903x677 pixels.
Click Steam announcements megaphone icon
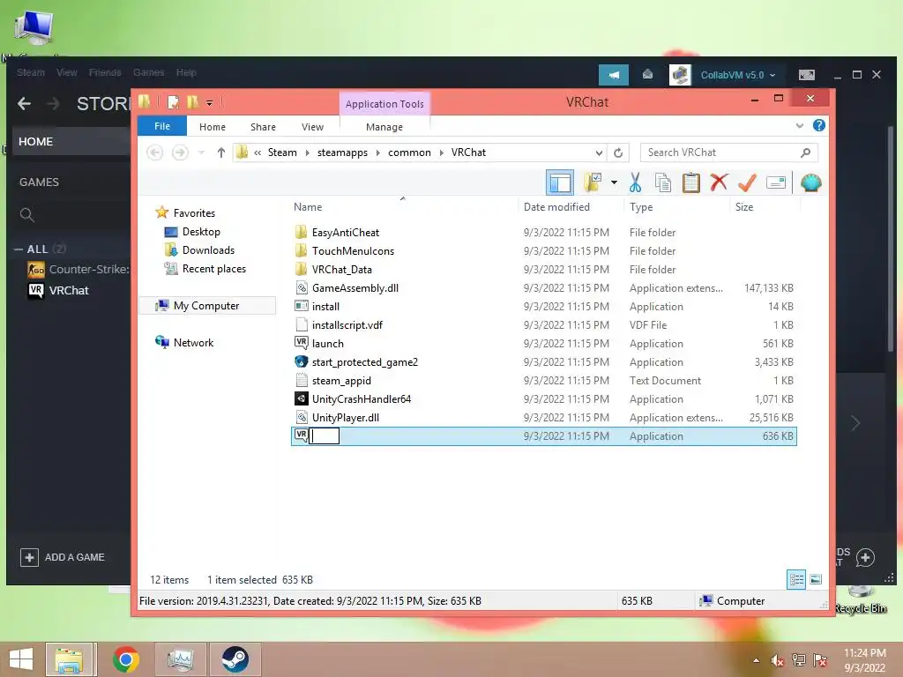coord(614,75)
